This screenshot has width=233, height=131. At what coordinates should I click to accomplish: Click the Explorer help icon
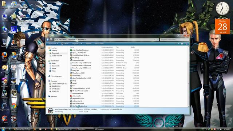tap(187, 44)
